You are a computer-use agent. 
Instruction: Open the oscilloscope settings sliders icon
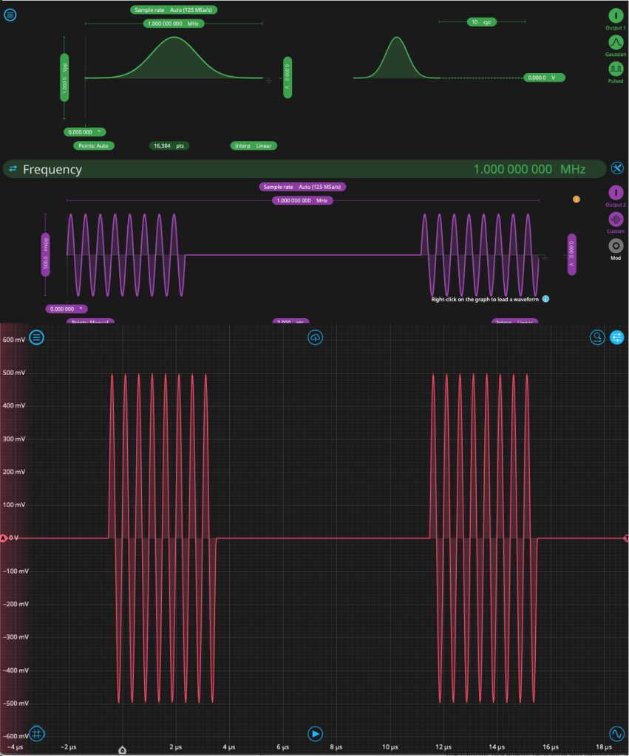(x=617, y=337)
